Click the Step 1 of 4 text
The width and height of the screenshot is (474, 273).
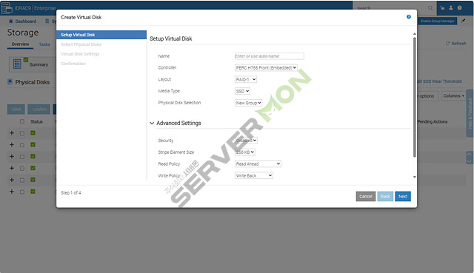tap(71, 192)
